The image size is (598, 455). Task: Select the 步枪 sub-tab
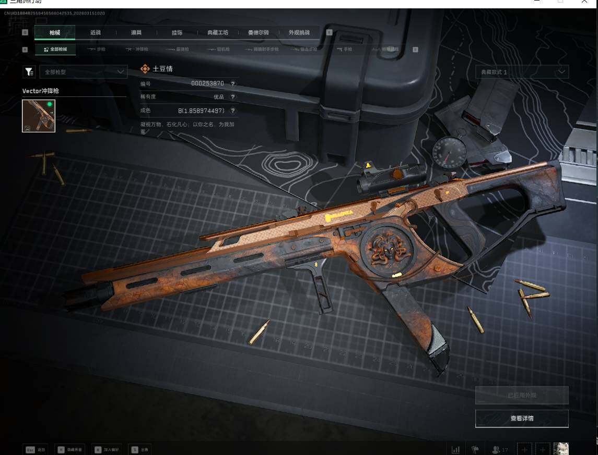click(96, 50)
